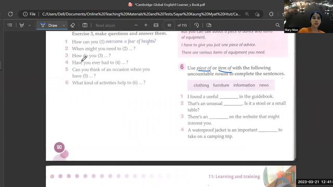Image resolution: width=333 pixels, height=187 pixels.
Task: Click the address bar URL
Action: pyautogui.click(x=141, y=14)
